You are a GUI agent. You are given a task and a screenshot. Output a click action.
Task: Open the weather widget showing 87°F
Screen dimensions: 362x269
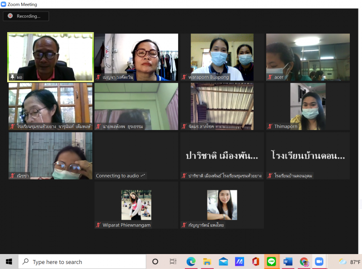[350, 262]
